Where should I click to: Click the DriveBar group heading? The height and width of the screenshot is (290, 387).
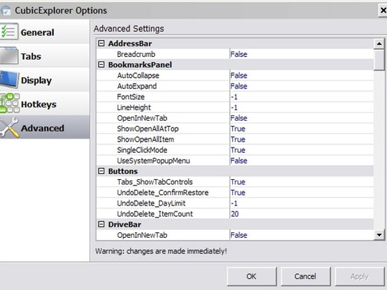click(125, 224)
